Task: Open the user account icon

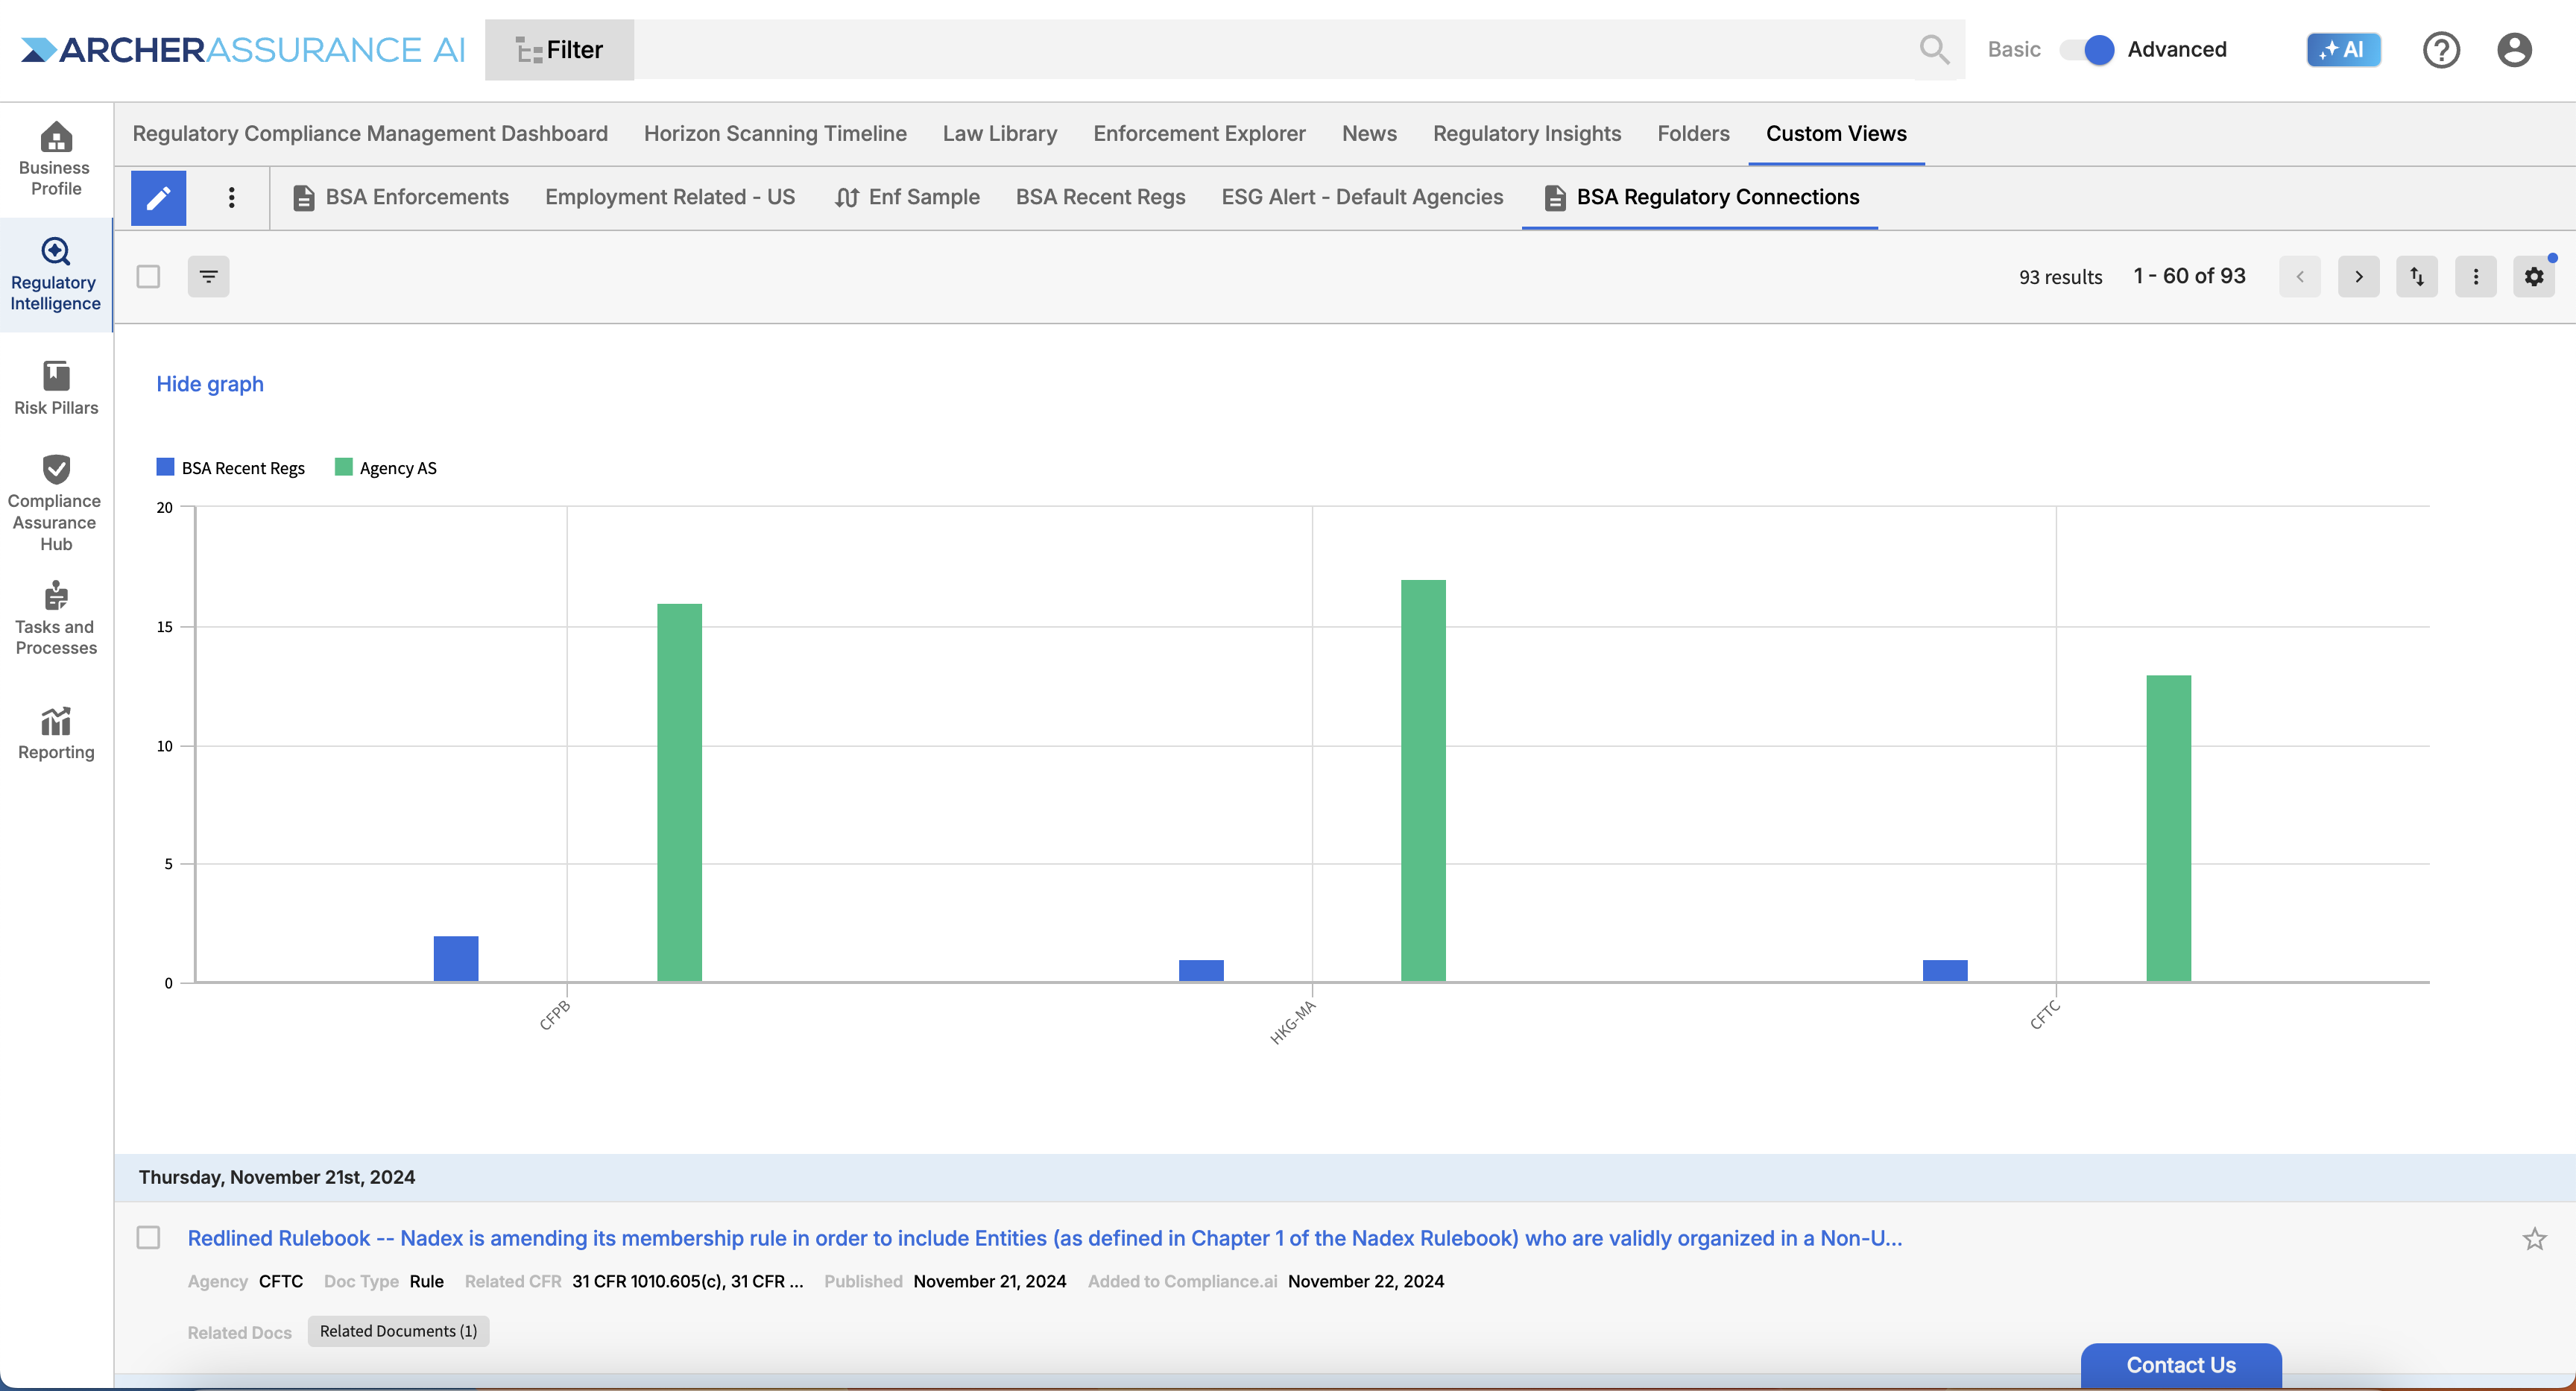Action: (x=2514, y=49)
